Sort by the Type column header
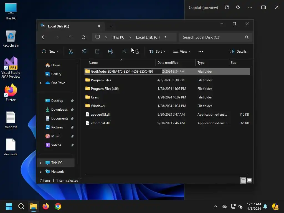Image resolution: width=284 pixels, height=213 pixels. pos(212,63)
